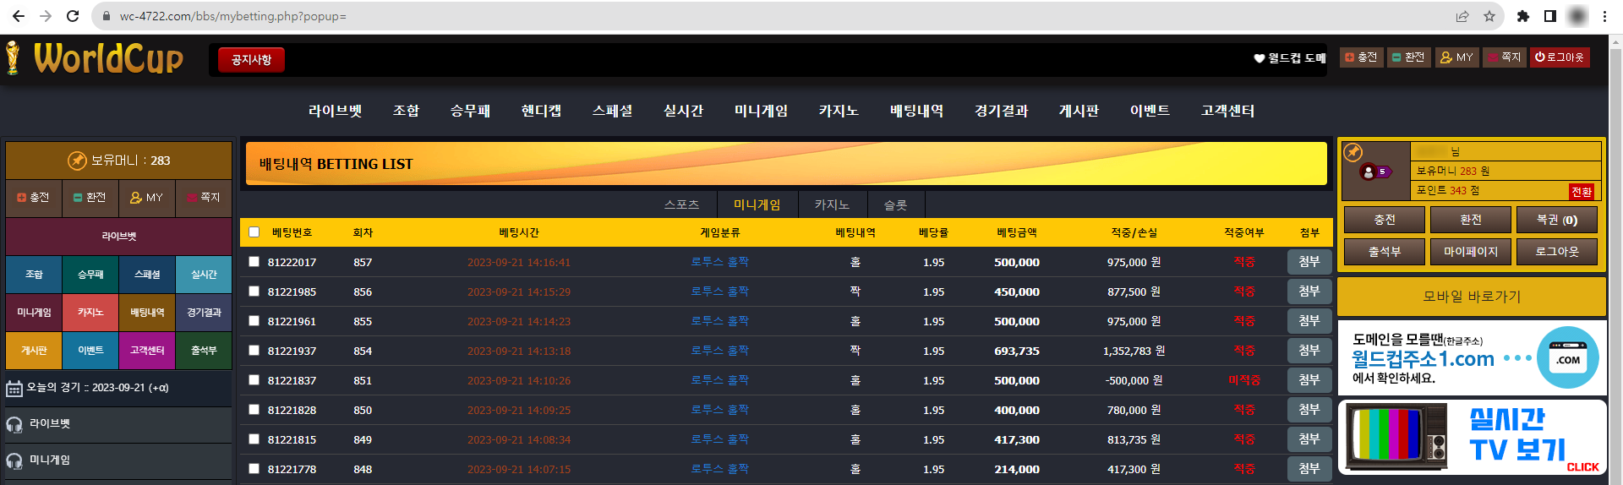This screenshot has height=485, width=1623.
Task: Open MY page from the top header
Action: pyautogui.click(x=1456, y=57)
